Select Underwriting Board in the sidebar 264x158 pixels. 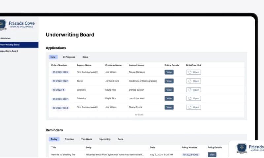coord(19,45)
